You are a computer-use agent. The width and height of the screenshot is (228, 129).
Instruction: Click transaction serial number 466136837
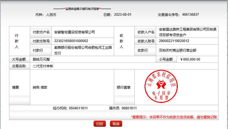(191, 15)
